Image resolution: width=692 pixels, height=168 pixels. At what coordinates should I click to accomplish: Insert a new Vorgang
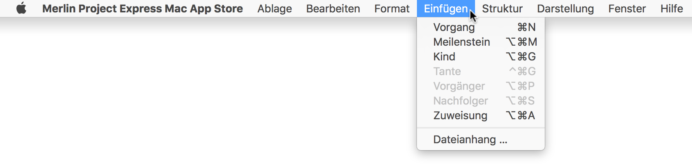[x=481, y=27]
